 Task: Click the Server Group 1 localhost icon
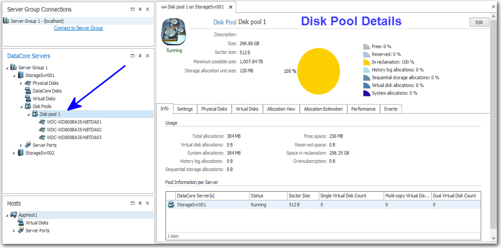(x=6, y=21)
